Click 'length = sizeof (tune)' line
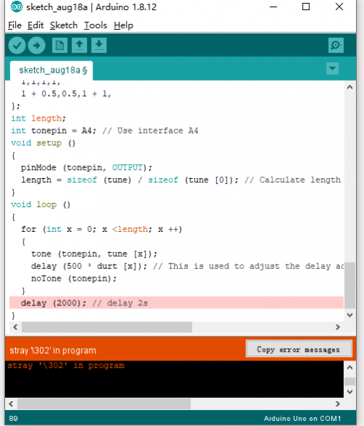364x426 pixels. [x=181, y=180]
